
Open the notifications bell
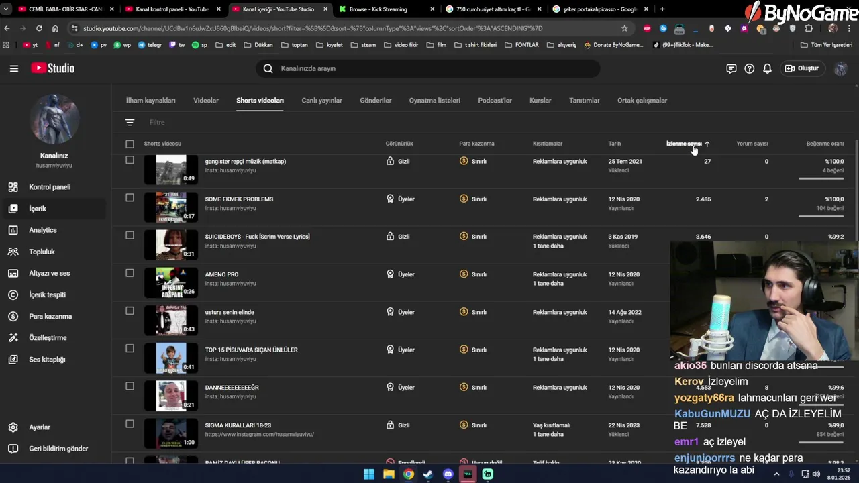coord(767,68)
